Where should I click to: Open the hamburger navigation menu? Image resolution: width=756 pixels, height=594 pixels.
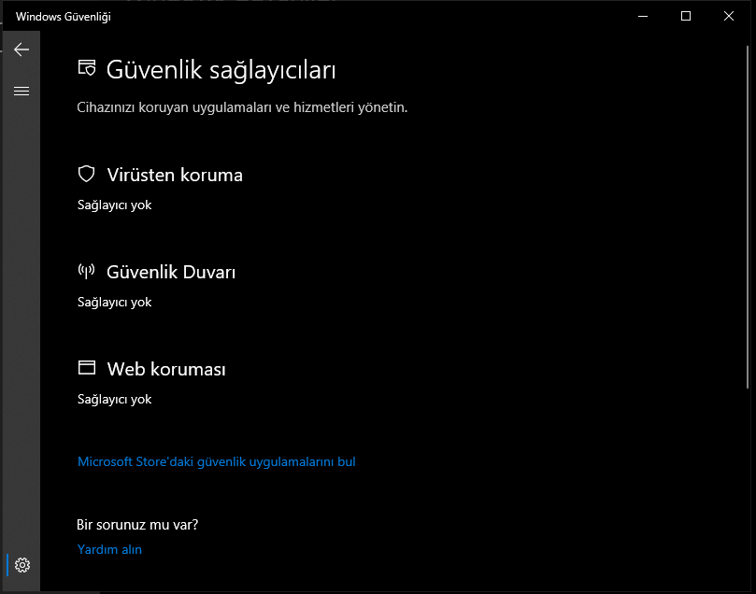tap(21, 91)
